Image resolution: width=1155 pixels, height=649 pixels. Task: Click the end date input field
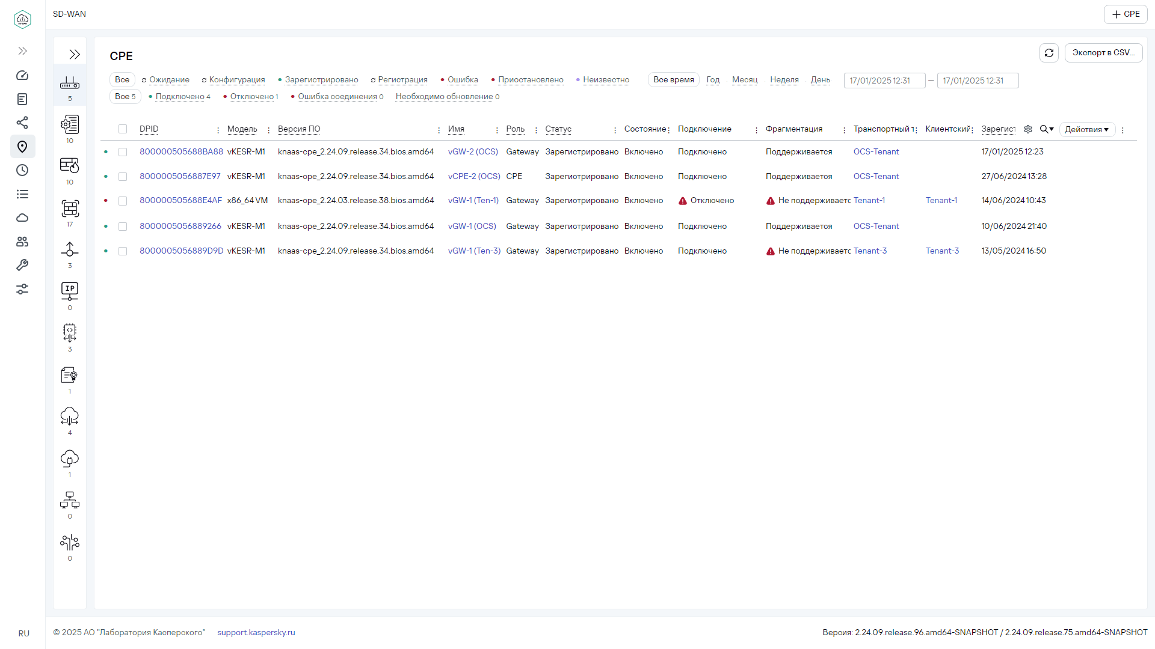[978, 81]
